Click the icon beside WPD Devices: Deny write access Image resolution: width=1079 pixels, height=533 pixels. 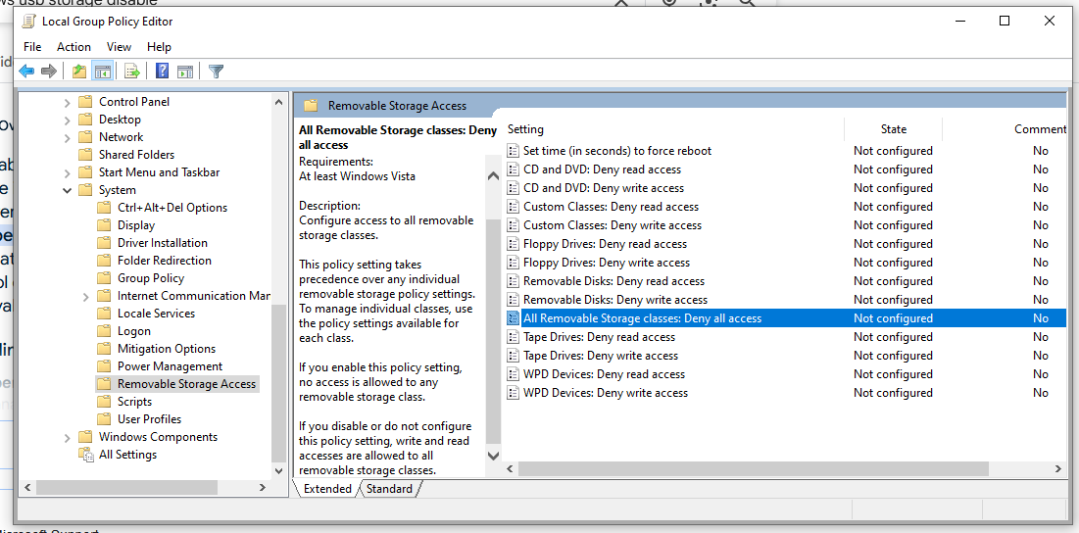tap(513, 393)
